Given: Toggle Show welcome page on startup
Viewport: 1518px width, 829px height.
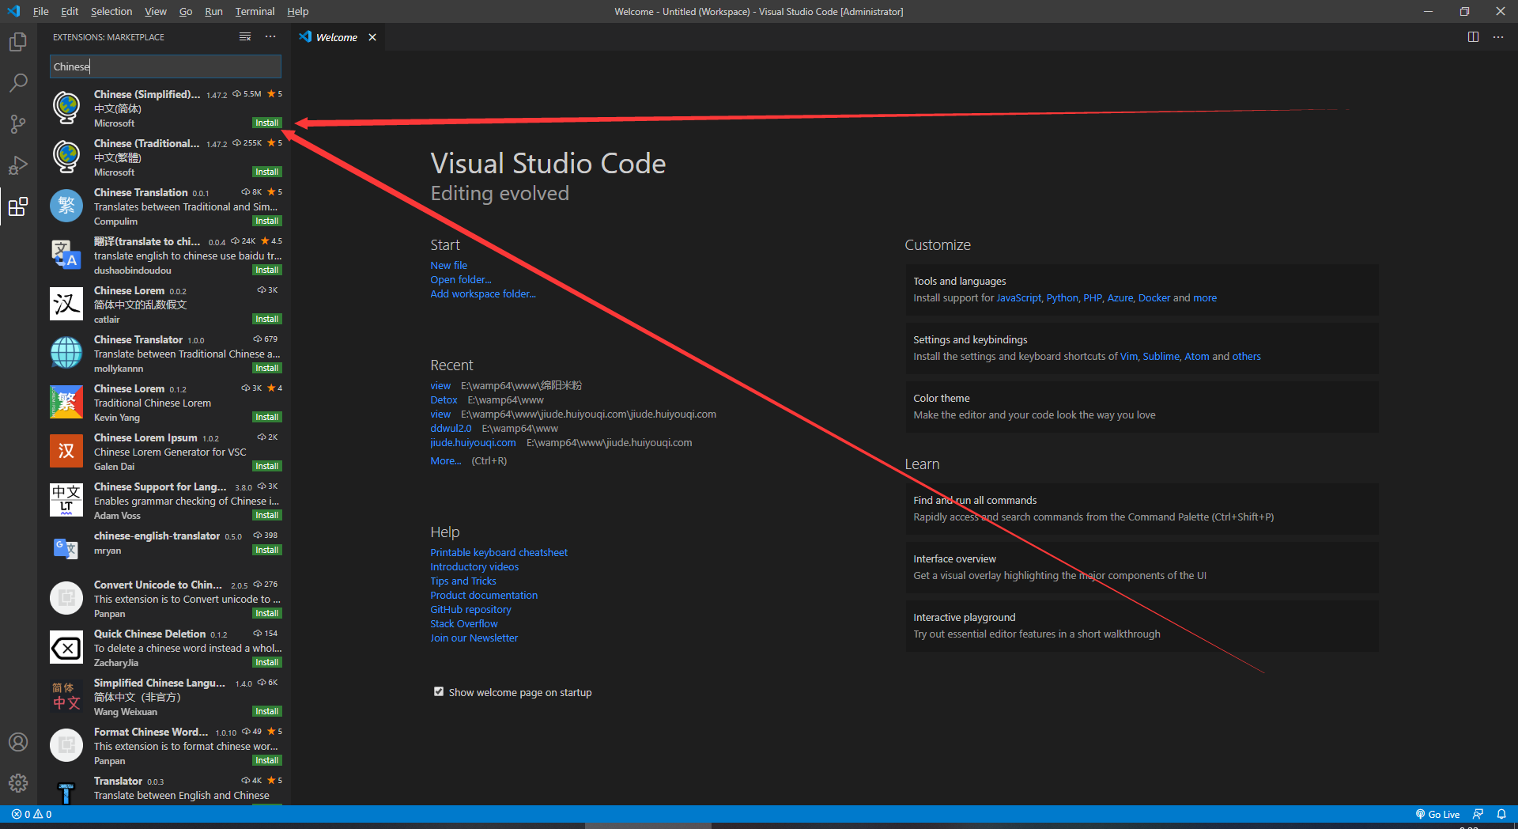Looking at the screenshot, I should point(439,691).
